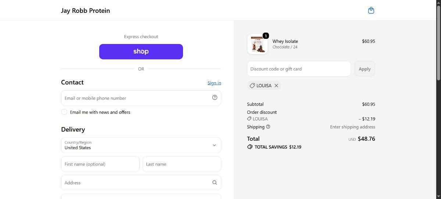This screenshot has height=199, width=441.
Task: Focus the Discount code or gift card field
Action: point(299,69)
